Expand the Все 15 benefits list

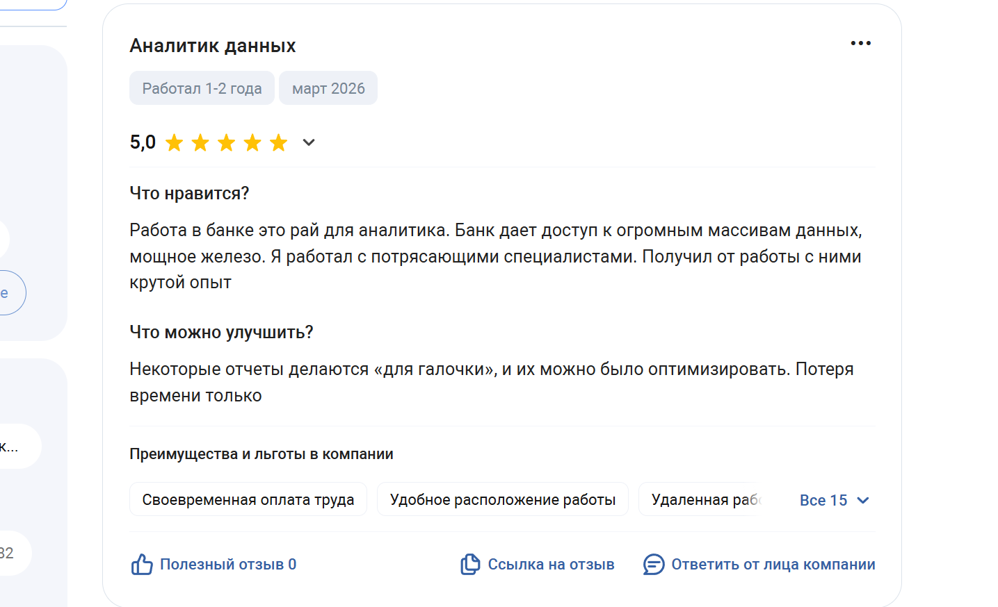(834, 500)
